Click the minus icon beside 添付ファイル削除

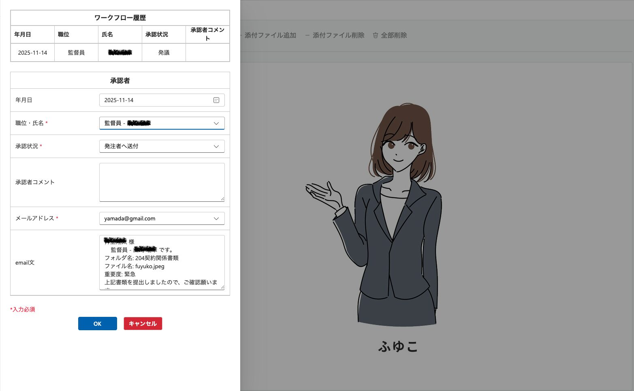tap(307, 35)
